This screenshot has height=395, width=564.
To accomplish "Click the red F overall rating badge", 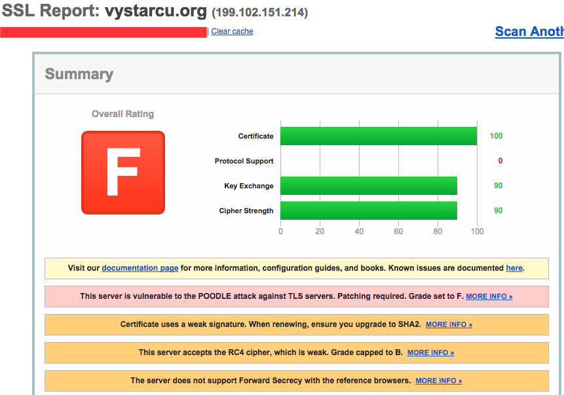I will coord(123,173).
